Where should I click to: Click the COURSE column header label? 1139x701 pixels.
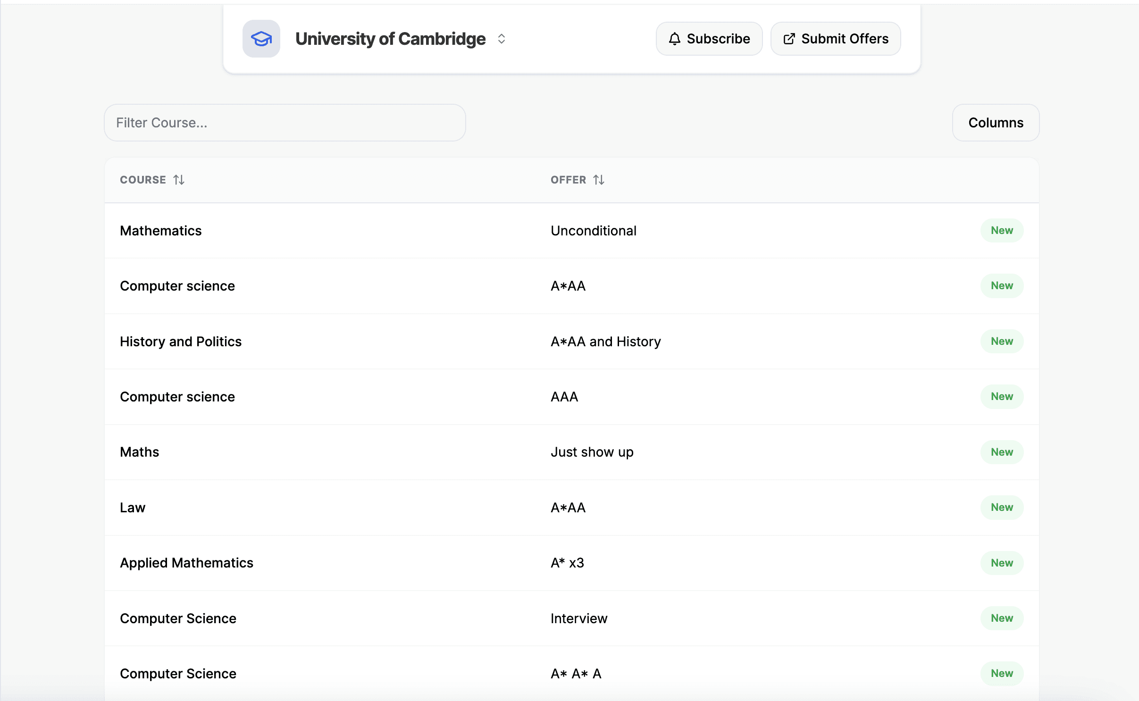click(142, 180)
